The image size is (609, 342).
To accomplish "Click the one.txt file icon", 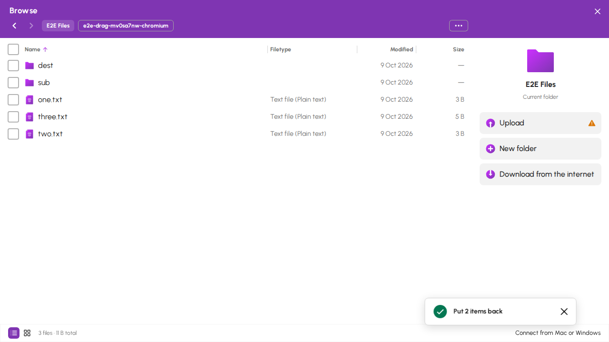I will point(29,100).
